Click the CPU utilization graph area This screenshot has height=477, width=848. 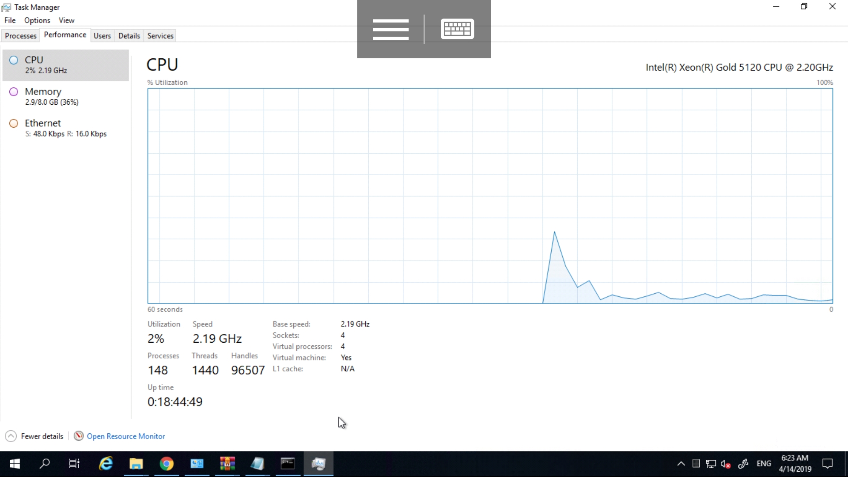490,196
